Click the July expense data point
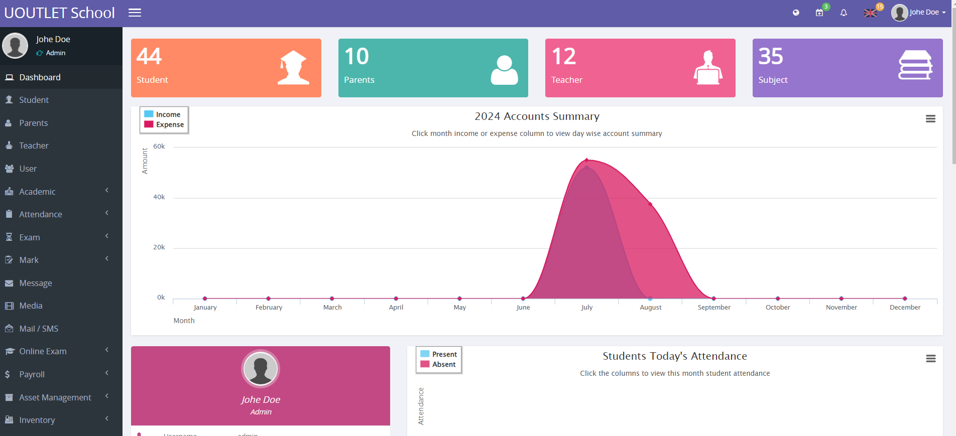Viewport: 956px width, 436px height. click(x=586, y=161)
